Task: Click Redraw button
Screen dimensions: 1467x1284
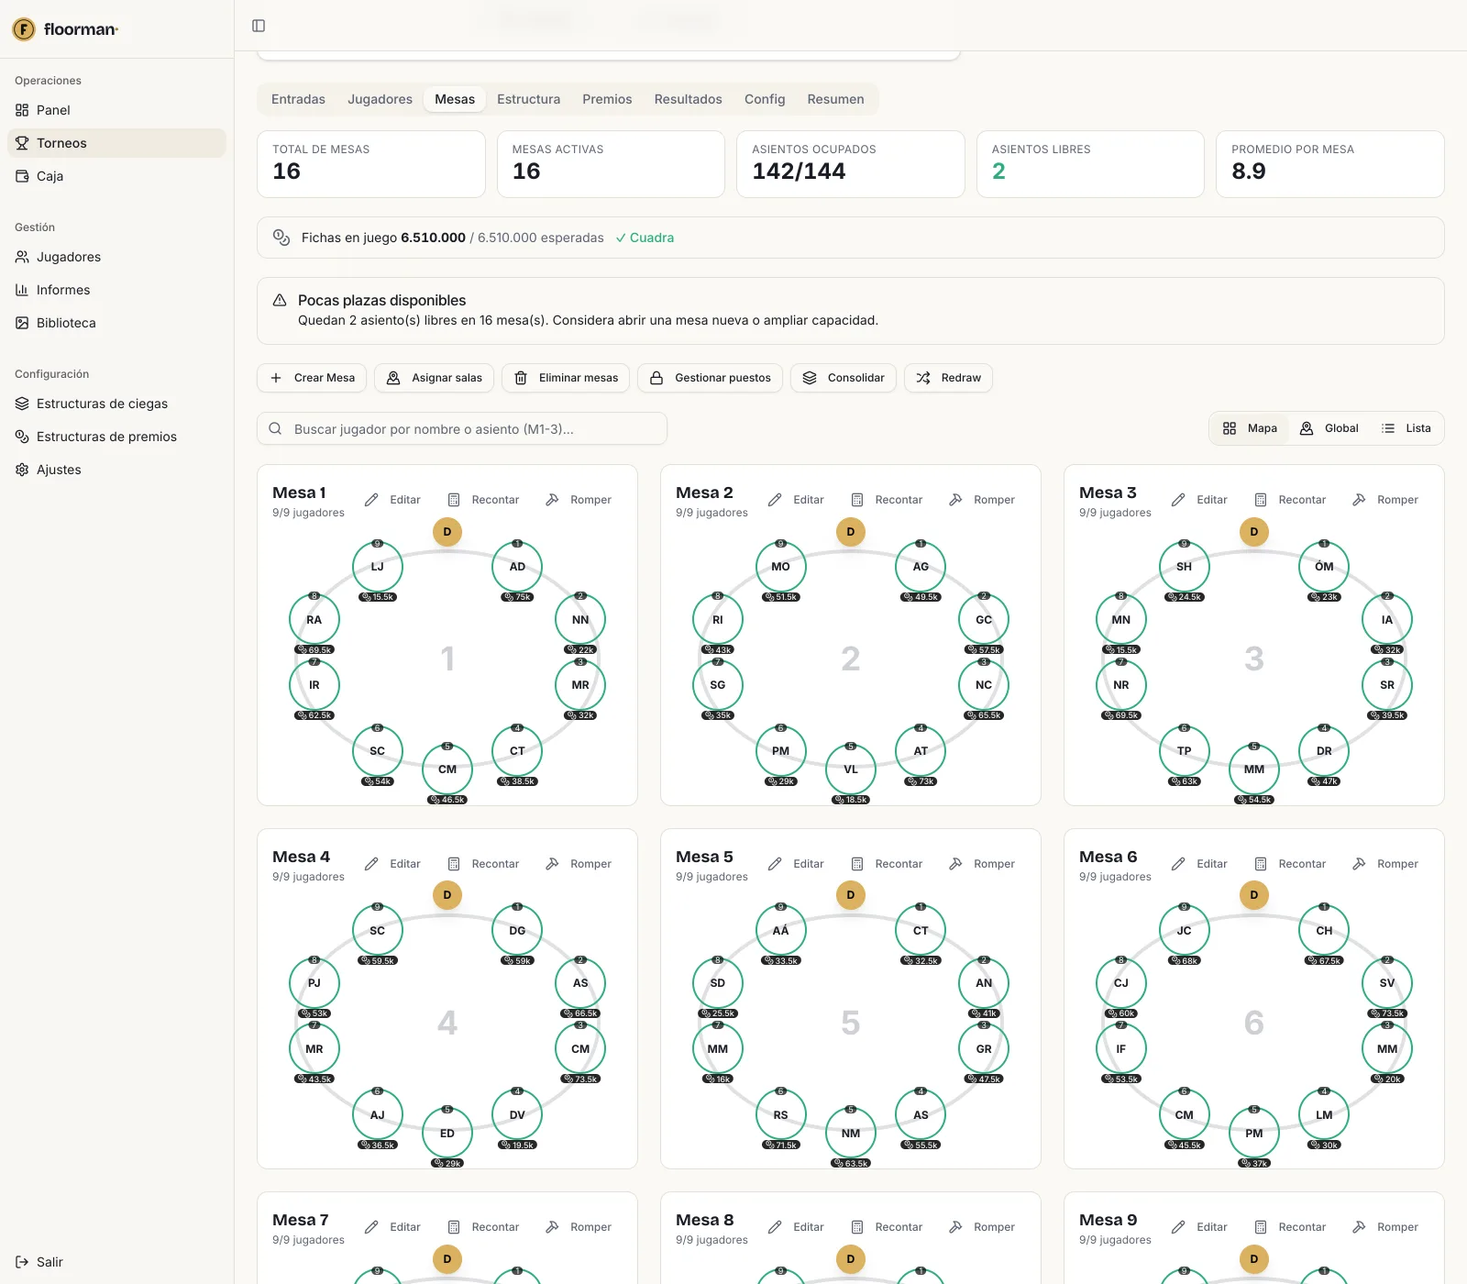Action: [x=948, y=378]
